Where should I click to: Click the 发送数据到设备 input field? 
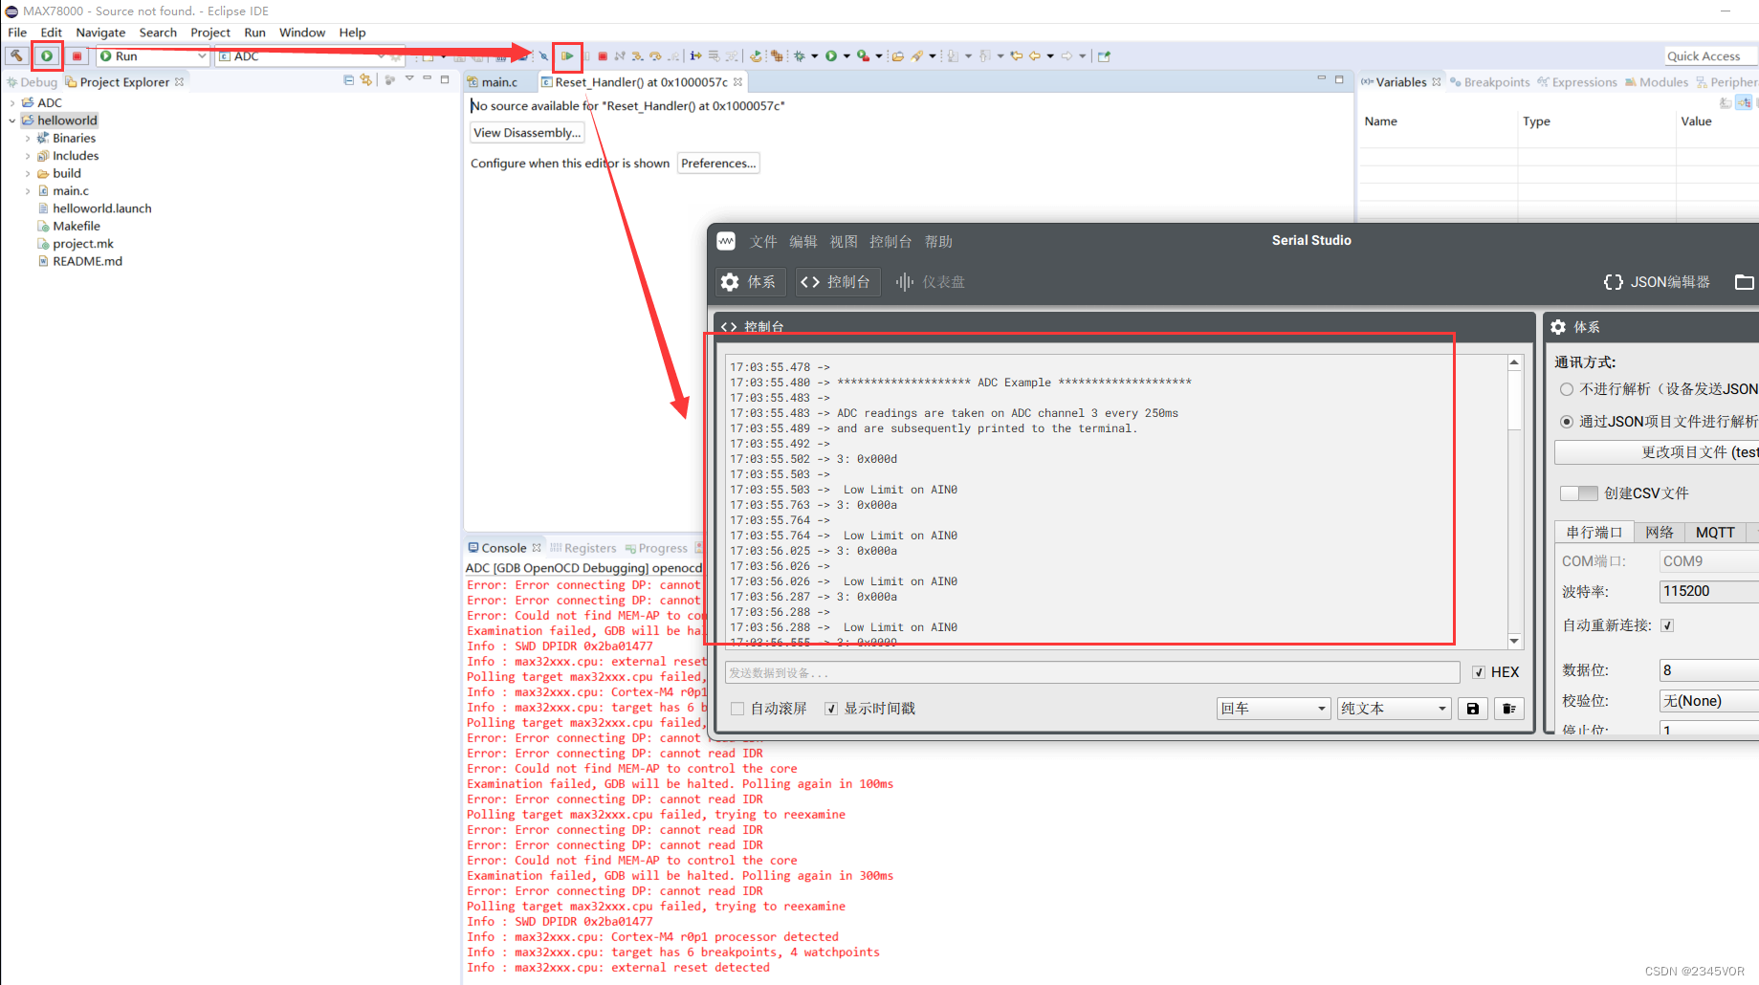coord(1092,673)
